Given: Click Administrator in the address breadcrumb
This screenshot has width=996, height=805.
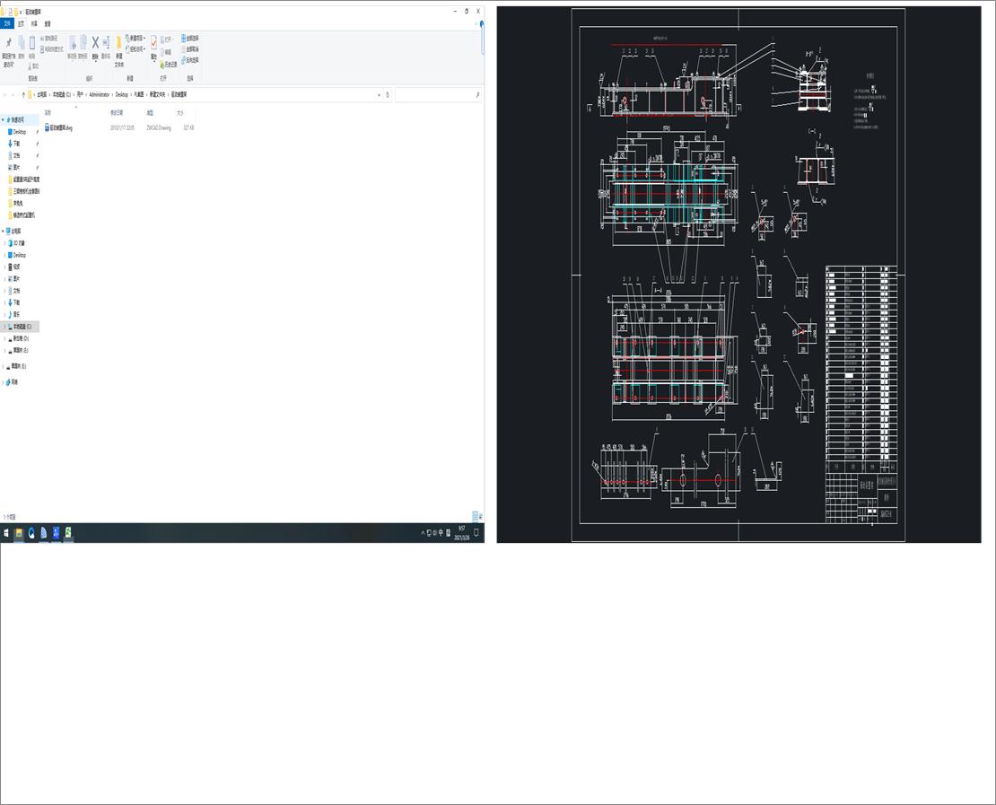Looking at the screenshot, I should pyautogui.click(x=99, y=94).
